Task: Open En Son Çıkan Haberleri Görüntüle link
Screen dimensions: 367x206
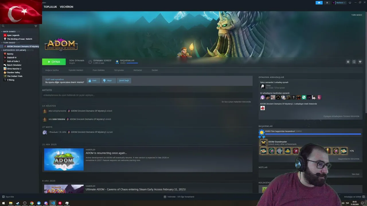Action: [236, 102]
